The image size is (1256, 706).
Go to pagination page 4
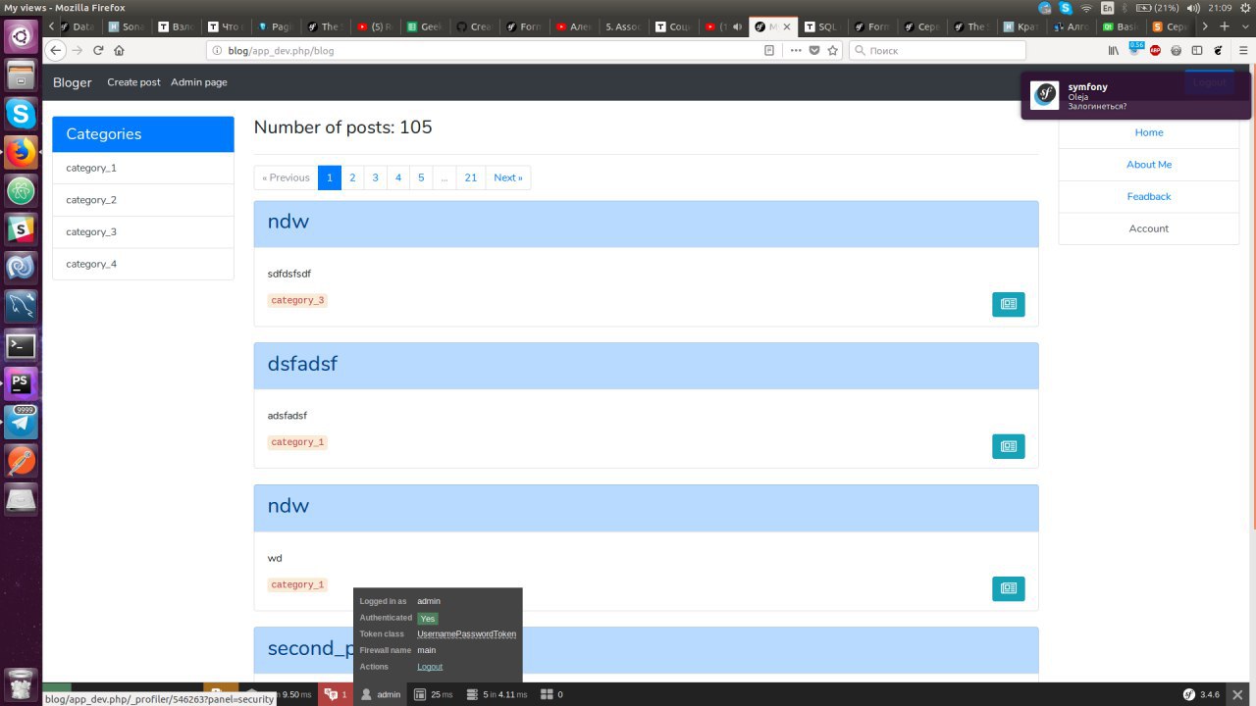tap(398, 177)
